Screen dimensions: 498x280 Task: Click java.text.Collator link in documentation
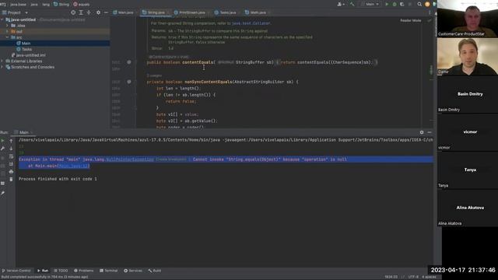[251, 23]
